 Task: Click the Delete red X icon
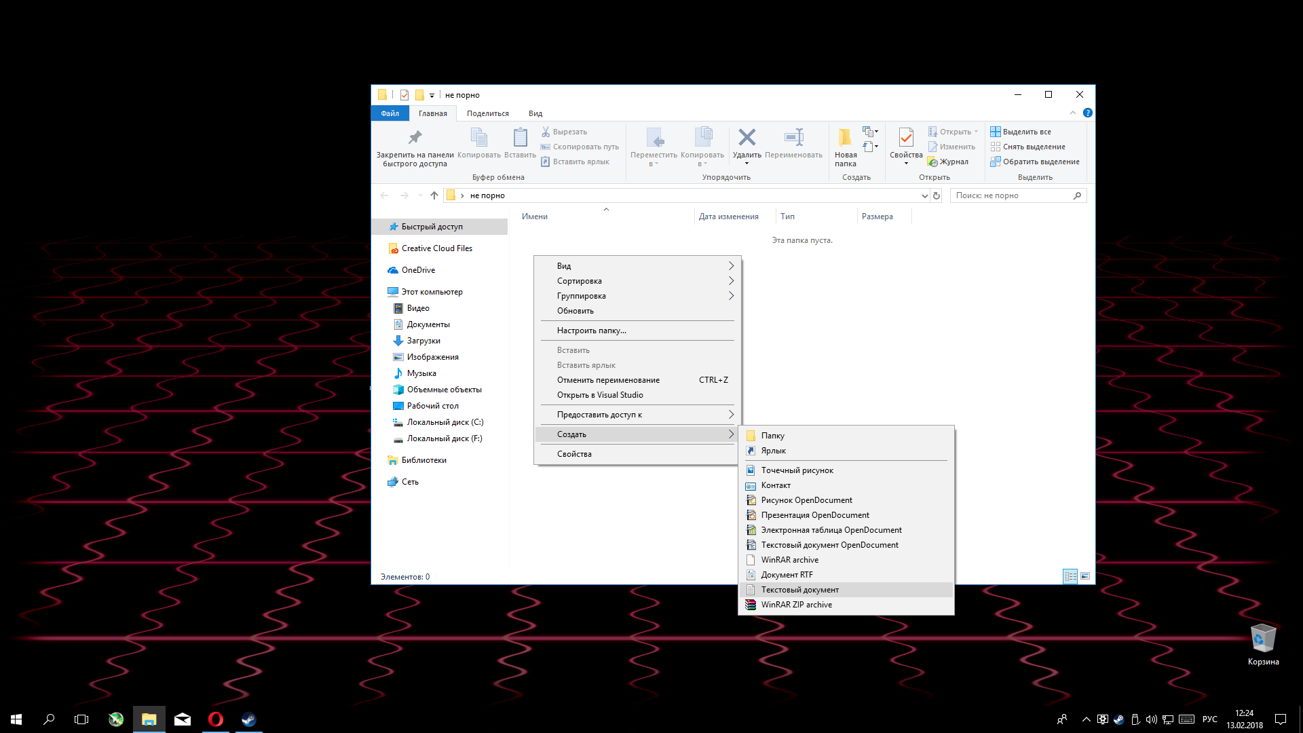(747, 138)
